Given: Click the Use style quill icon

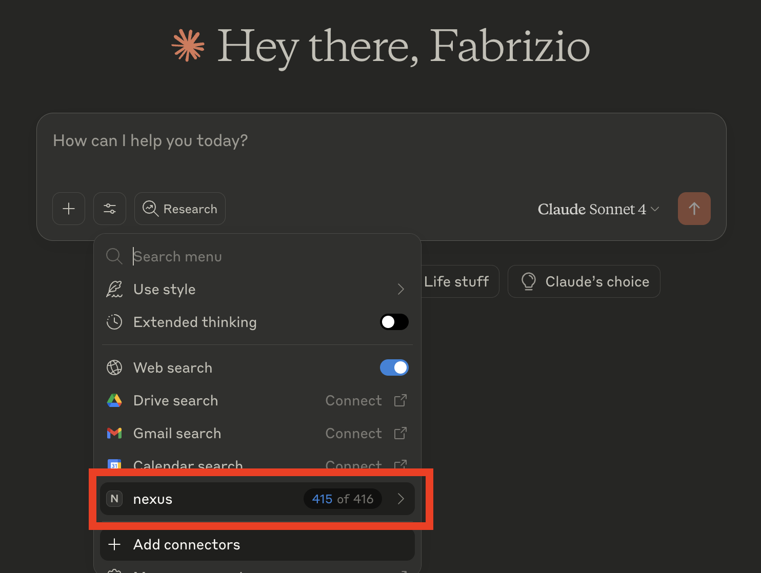Looking at the screenshot, I should [x=114, y=289].
